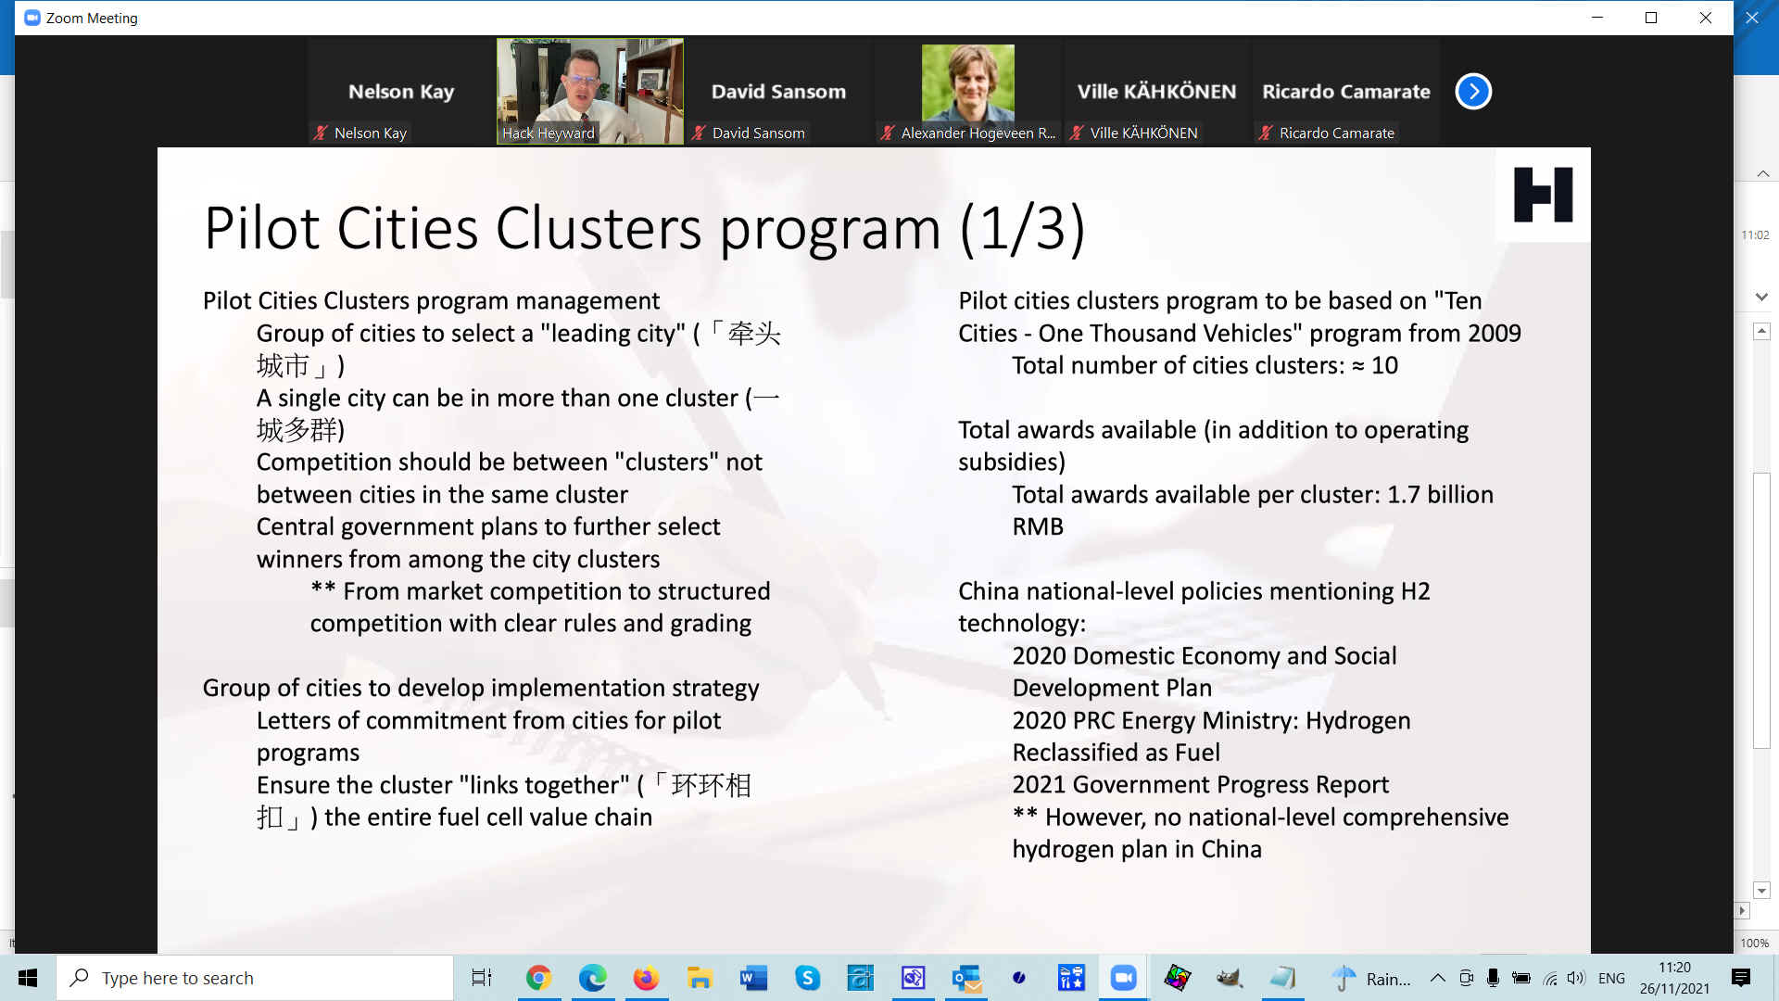Image resolution: width=1779 pixels, height=1001 pixels.
Task: Toggle system microphone tray icon
Action: [x=1493, y=978]
